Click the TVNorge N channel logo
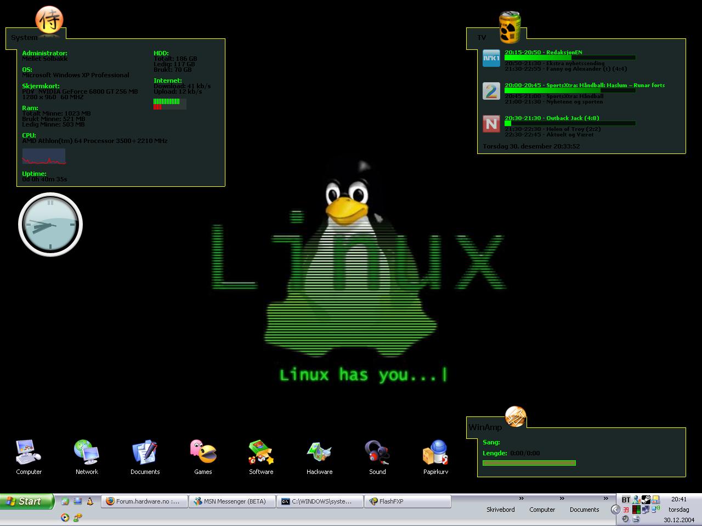This screenshot has height=526, width=702. tap(491, 124)
